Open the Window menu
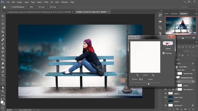Image resolution: width=198 pixels, height=111 pixels. tap(65, 2)
